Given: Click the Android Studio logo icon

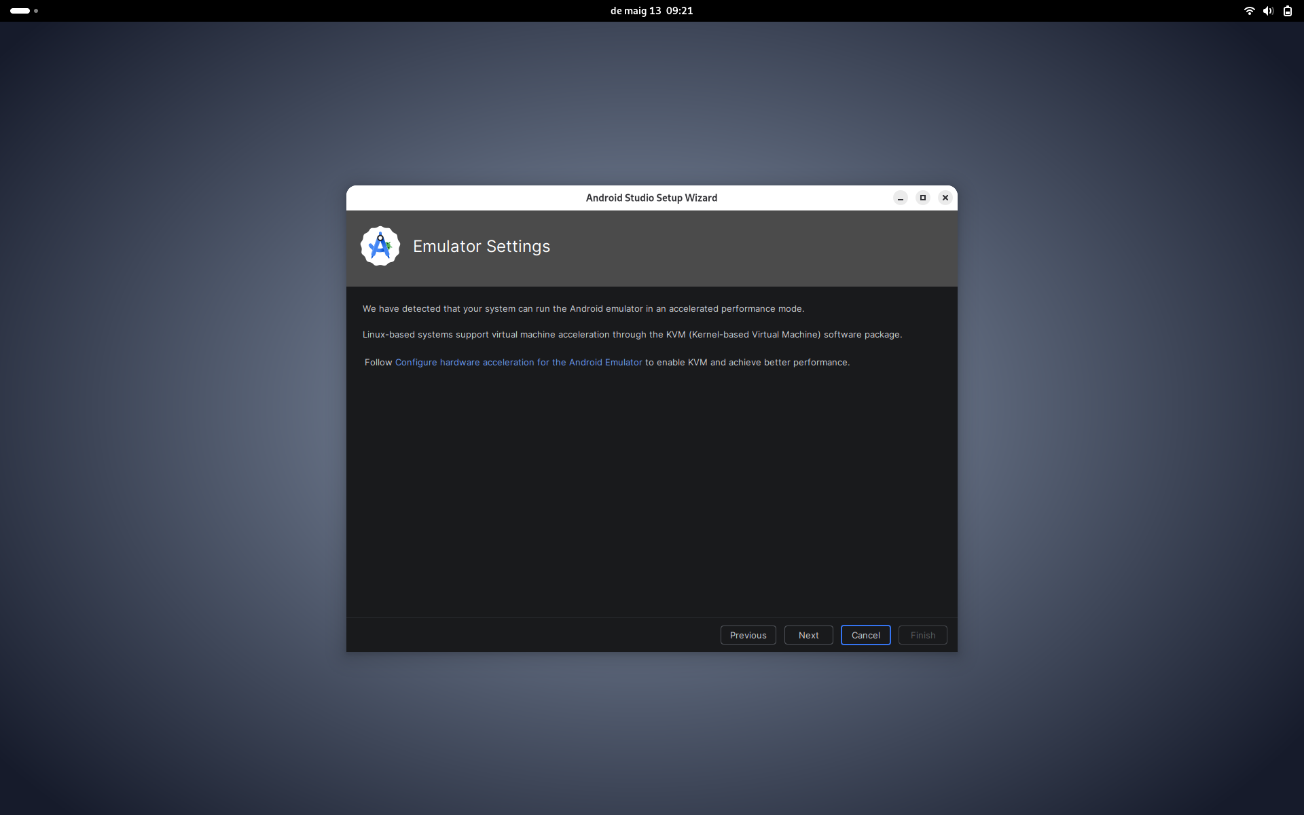Looking at the screenshot, I should coord(380,246).
